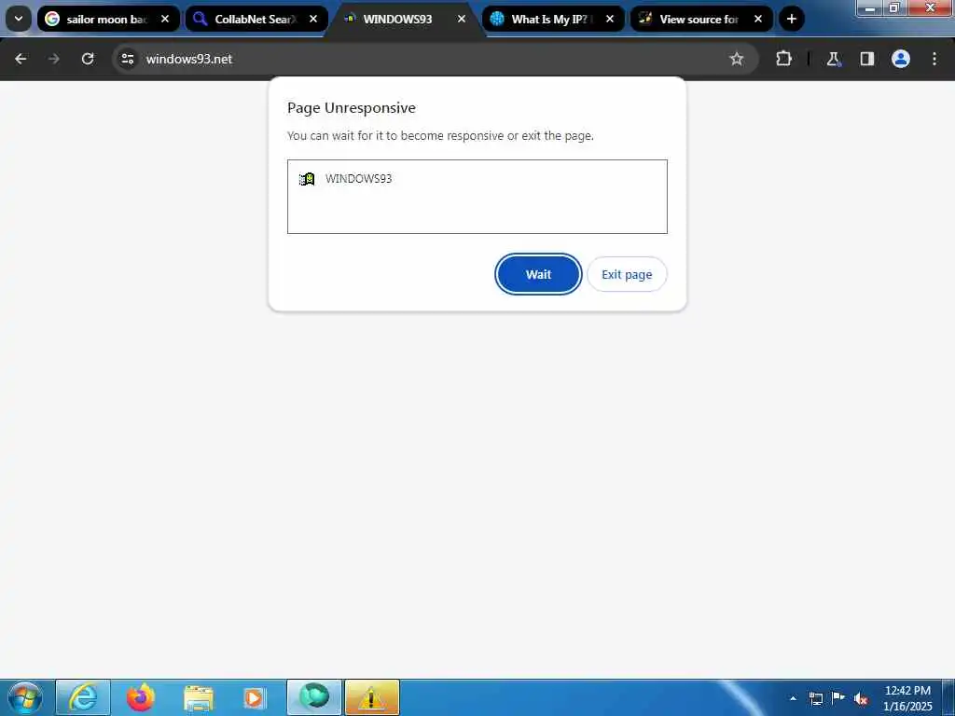Open the Extensions puzzle icon
The width and height of the screenshot is (955, 716).
pos(783,59)
